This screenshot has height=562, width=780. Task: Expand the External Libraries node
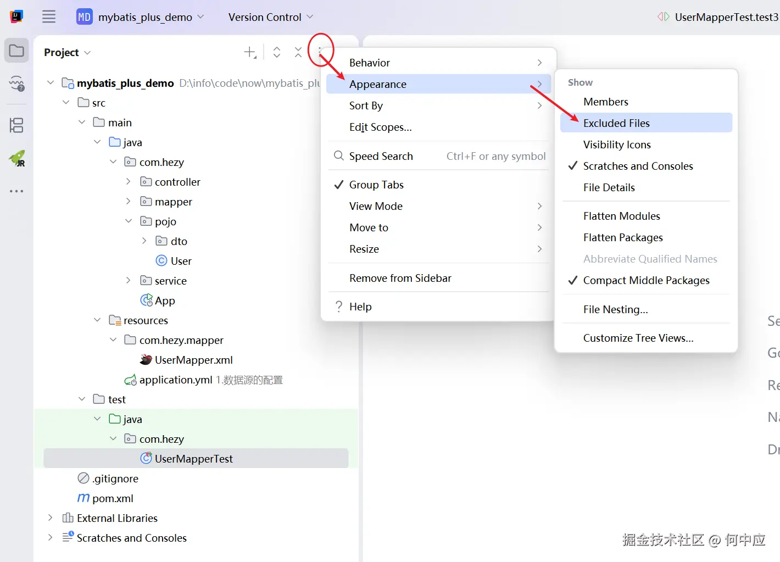tap(50, 518)
